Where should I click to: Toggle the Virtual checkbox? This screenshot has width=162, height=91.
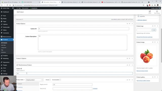coord(50,80)
